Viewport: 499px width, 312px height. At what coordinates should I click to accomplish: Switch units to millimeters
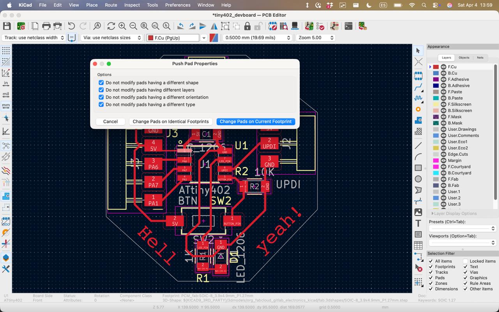pyautogui.click(x=5, y=105)
